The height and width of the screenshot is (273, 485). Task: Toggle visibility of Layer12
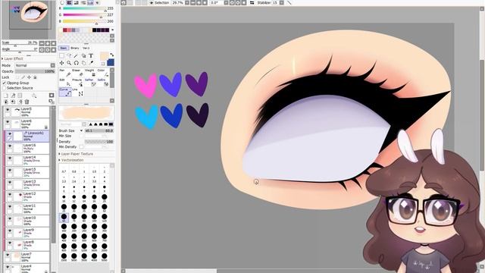pyautogui.click(x=10, y=195)
